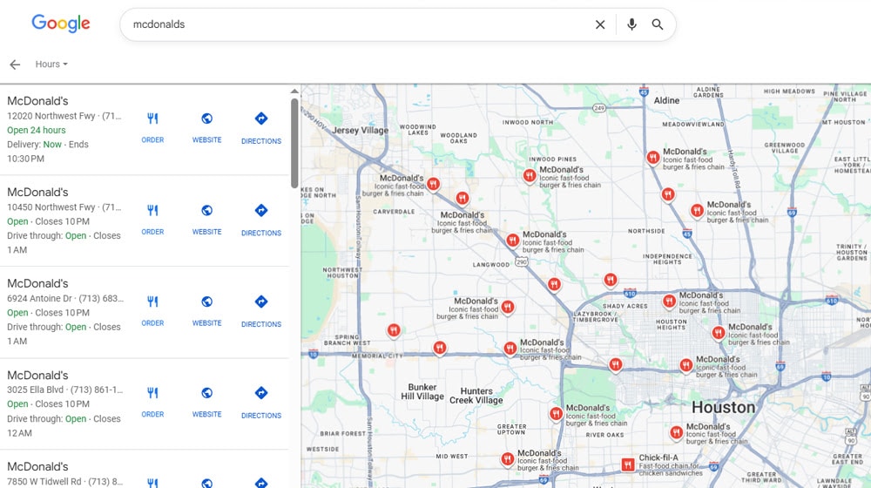Image resolution: width=871 pixels, height=488 pixels.
Task: Get directions to 3025 Ella Blvd McDonald's
Action: [x=261, y=402]
